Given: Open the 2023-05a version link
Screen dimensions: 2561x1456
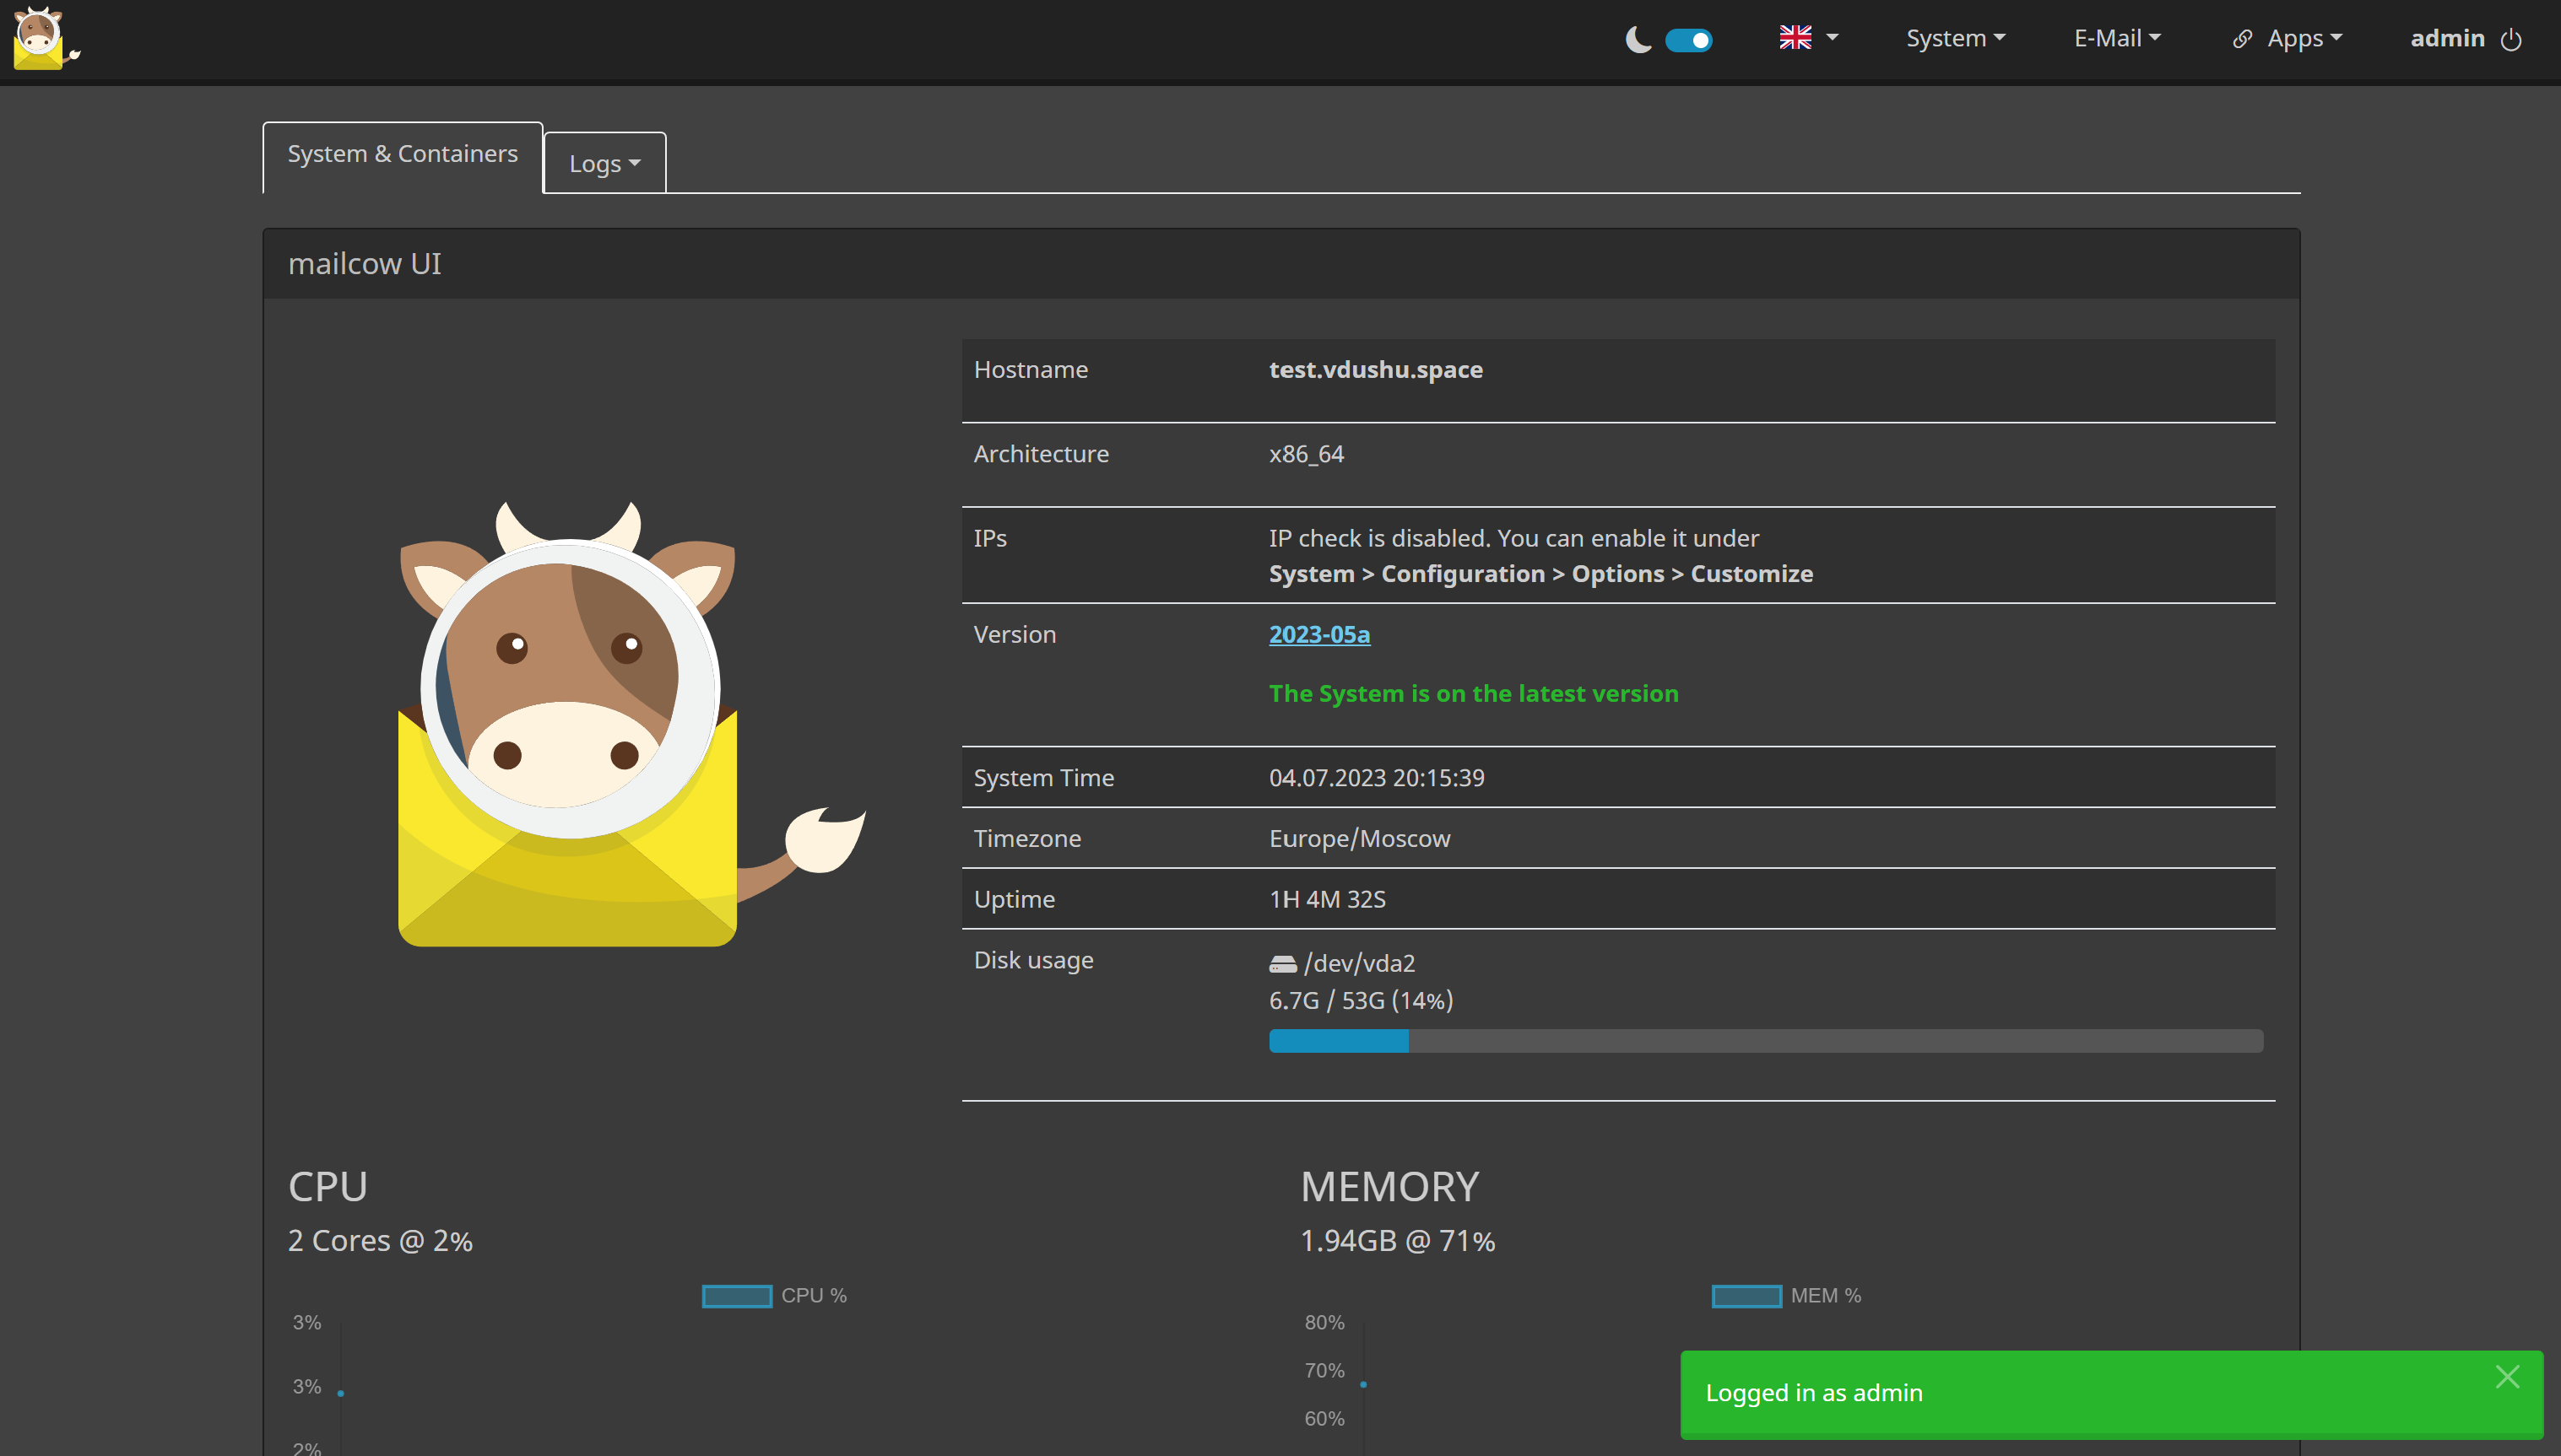Looking at the screenshot, I should coord(1319,634).
